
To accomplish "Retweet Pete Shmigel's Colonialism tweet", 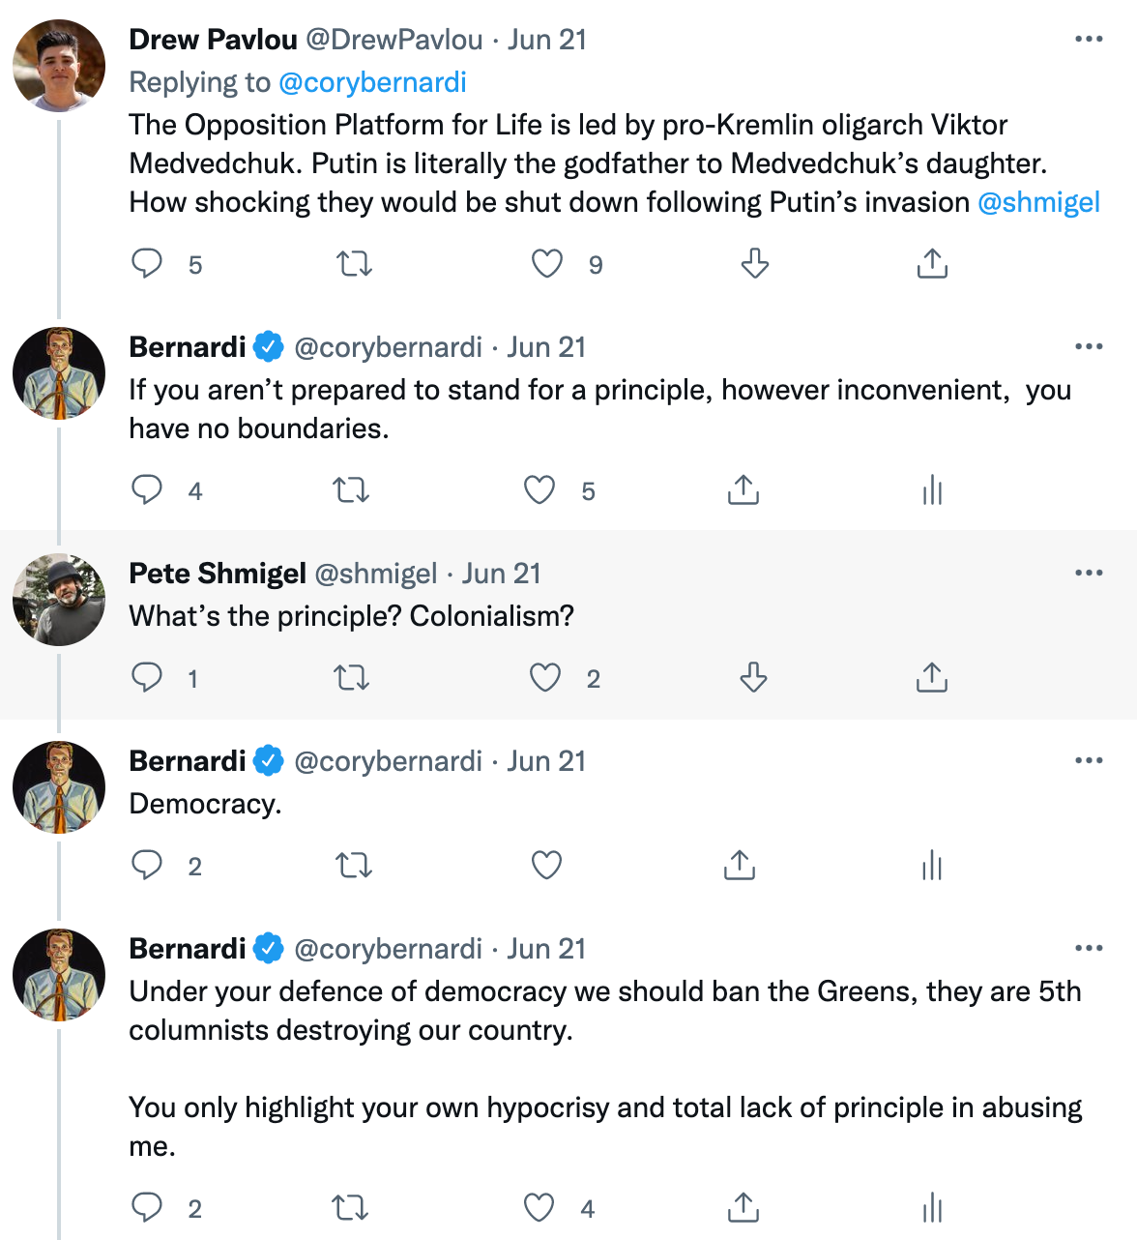I will click(x=352, y=677).
